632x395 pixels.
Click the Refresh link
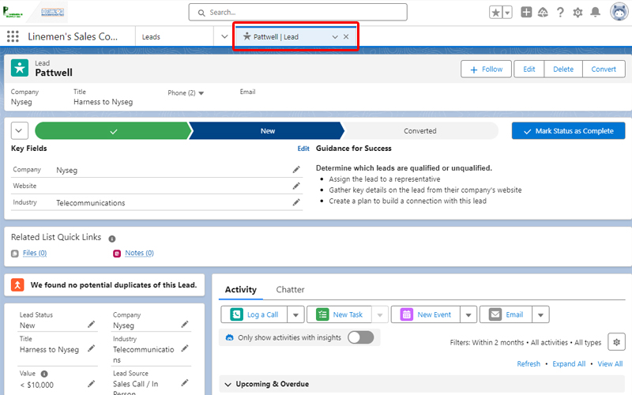[x=529, y=364]
